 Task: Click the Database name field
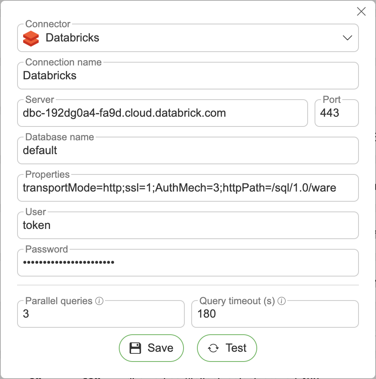[187, 150]
